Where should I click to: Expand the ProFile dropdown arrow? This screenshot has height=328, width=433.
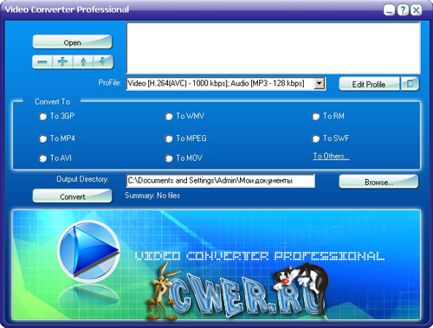(x=319, y=84)
